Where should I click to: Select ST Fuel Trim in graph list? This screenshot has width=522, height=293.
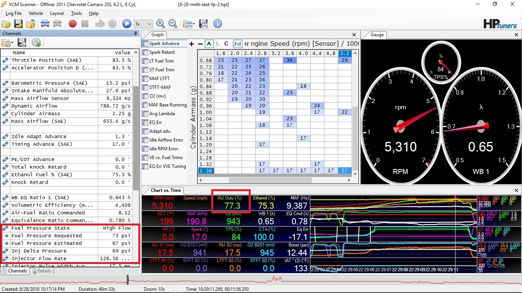coord(162,70)
